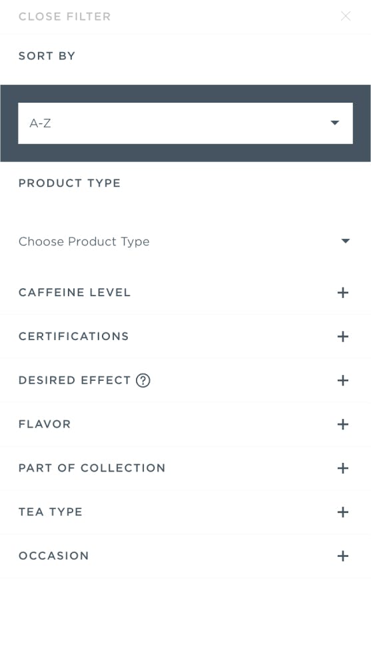Click the Desired Effect label
Viewport: 371px width, 661px height.
pyautogui.click(x=75, y=380)
